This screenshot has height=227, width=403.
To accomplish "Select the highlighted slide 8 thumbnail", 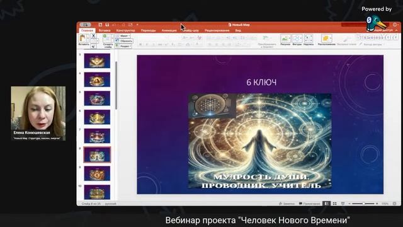I will (97, 154).
